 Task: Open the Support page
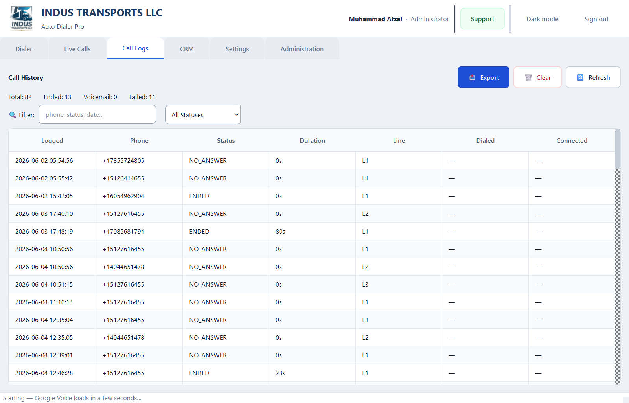pos(482,19)
